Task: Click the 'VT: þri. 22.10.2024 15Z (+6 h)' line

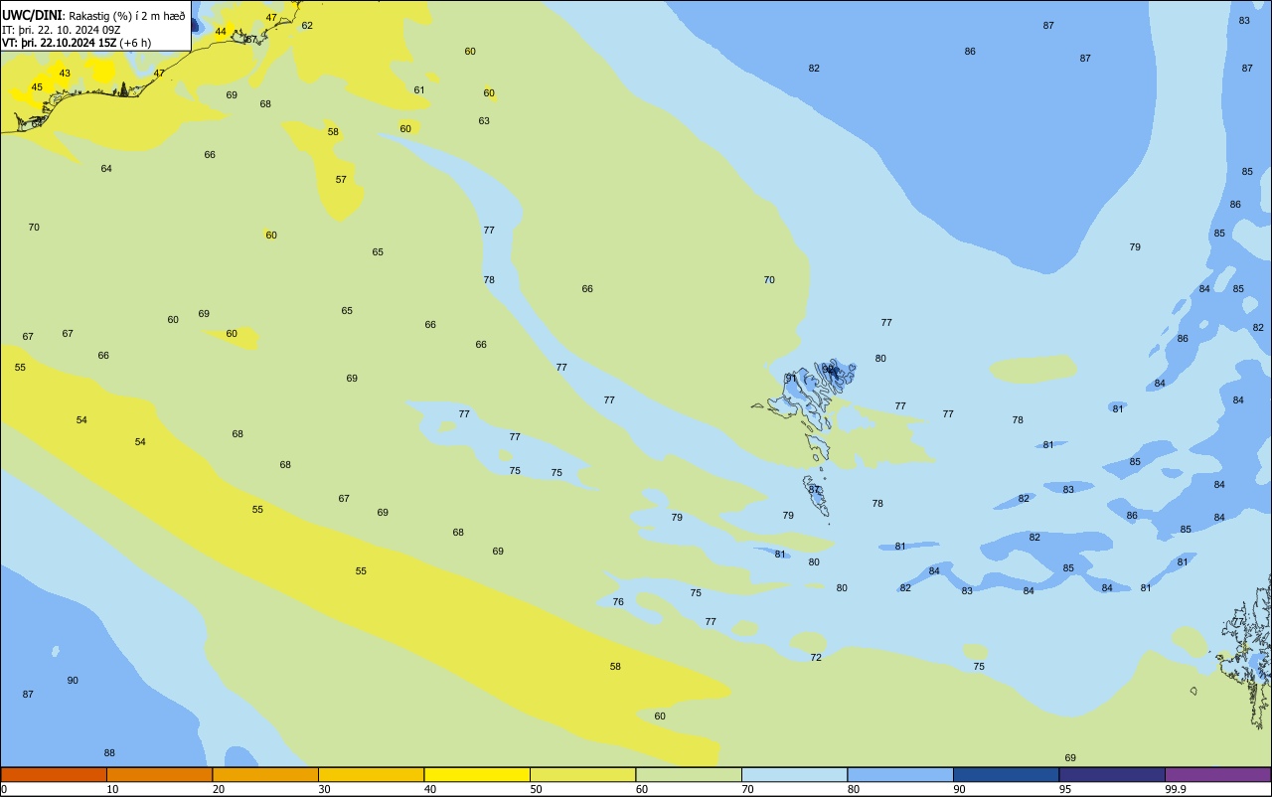Action: coord(77,43)
